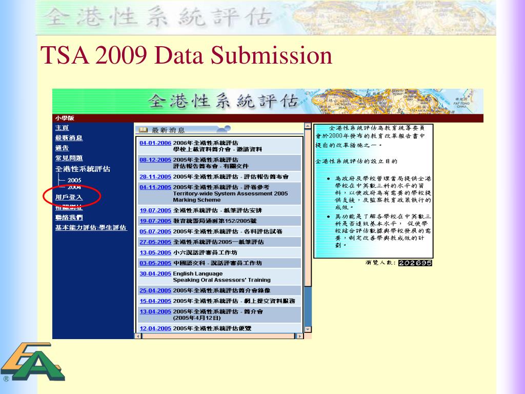Click news list scroll down arrow
The image size is (525, 394).
[308, 329]
